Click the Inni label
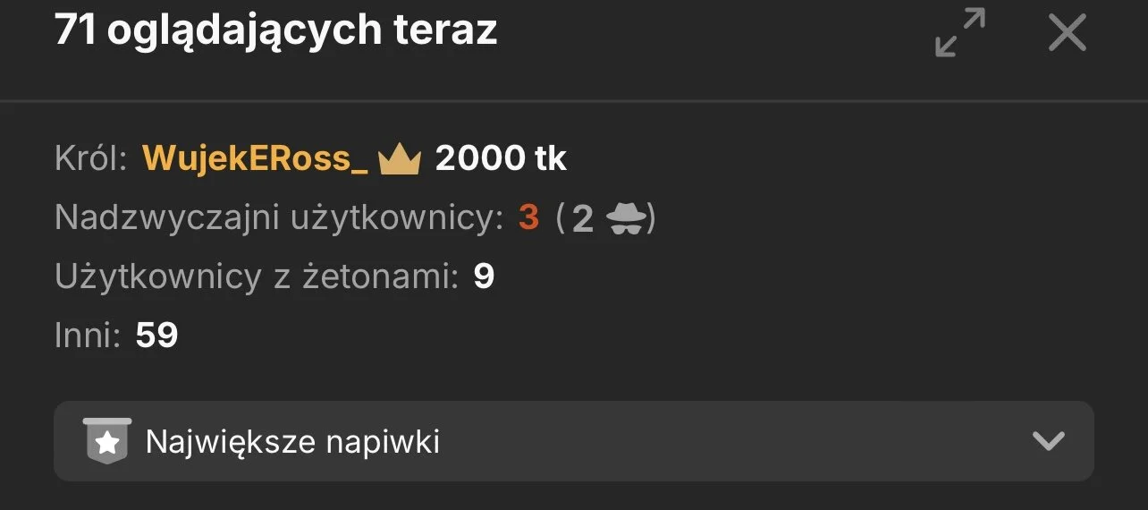The width and height of the screenshot is (1148, 510). [x=88, y=336]
